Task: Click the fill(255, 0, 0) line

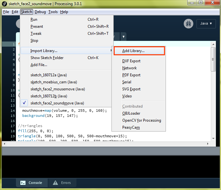Action: [36, 131]
